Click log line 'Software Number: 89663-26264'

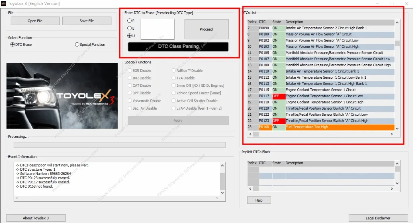pos(43,174)
